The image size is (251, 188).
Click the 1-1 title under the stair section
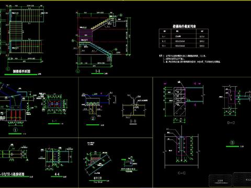(98, 71)
